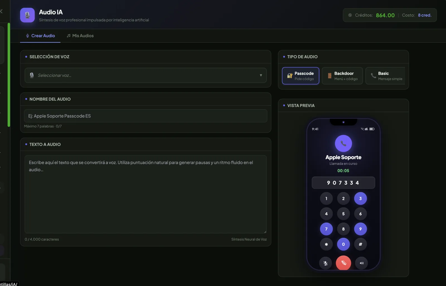Tap highlighted keypad digit 0
446x286 pixels.
(343, 244)
